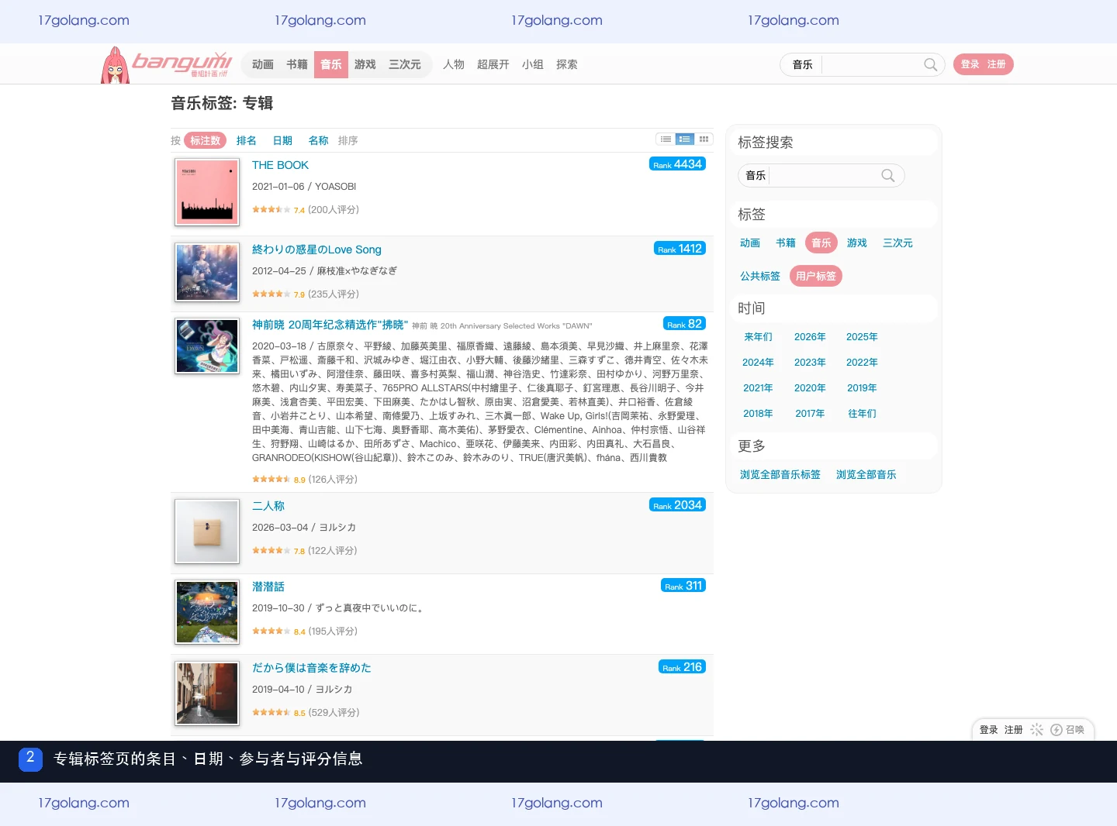Screen dimensions: 1117x826
Task: Select 音乐 pill in sidebar 标签 section
Action: point(821,243)
